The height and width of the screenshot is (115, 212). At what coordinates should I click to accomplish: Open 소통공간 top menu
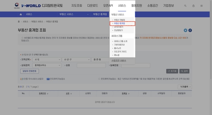click(x=153, y=5)
